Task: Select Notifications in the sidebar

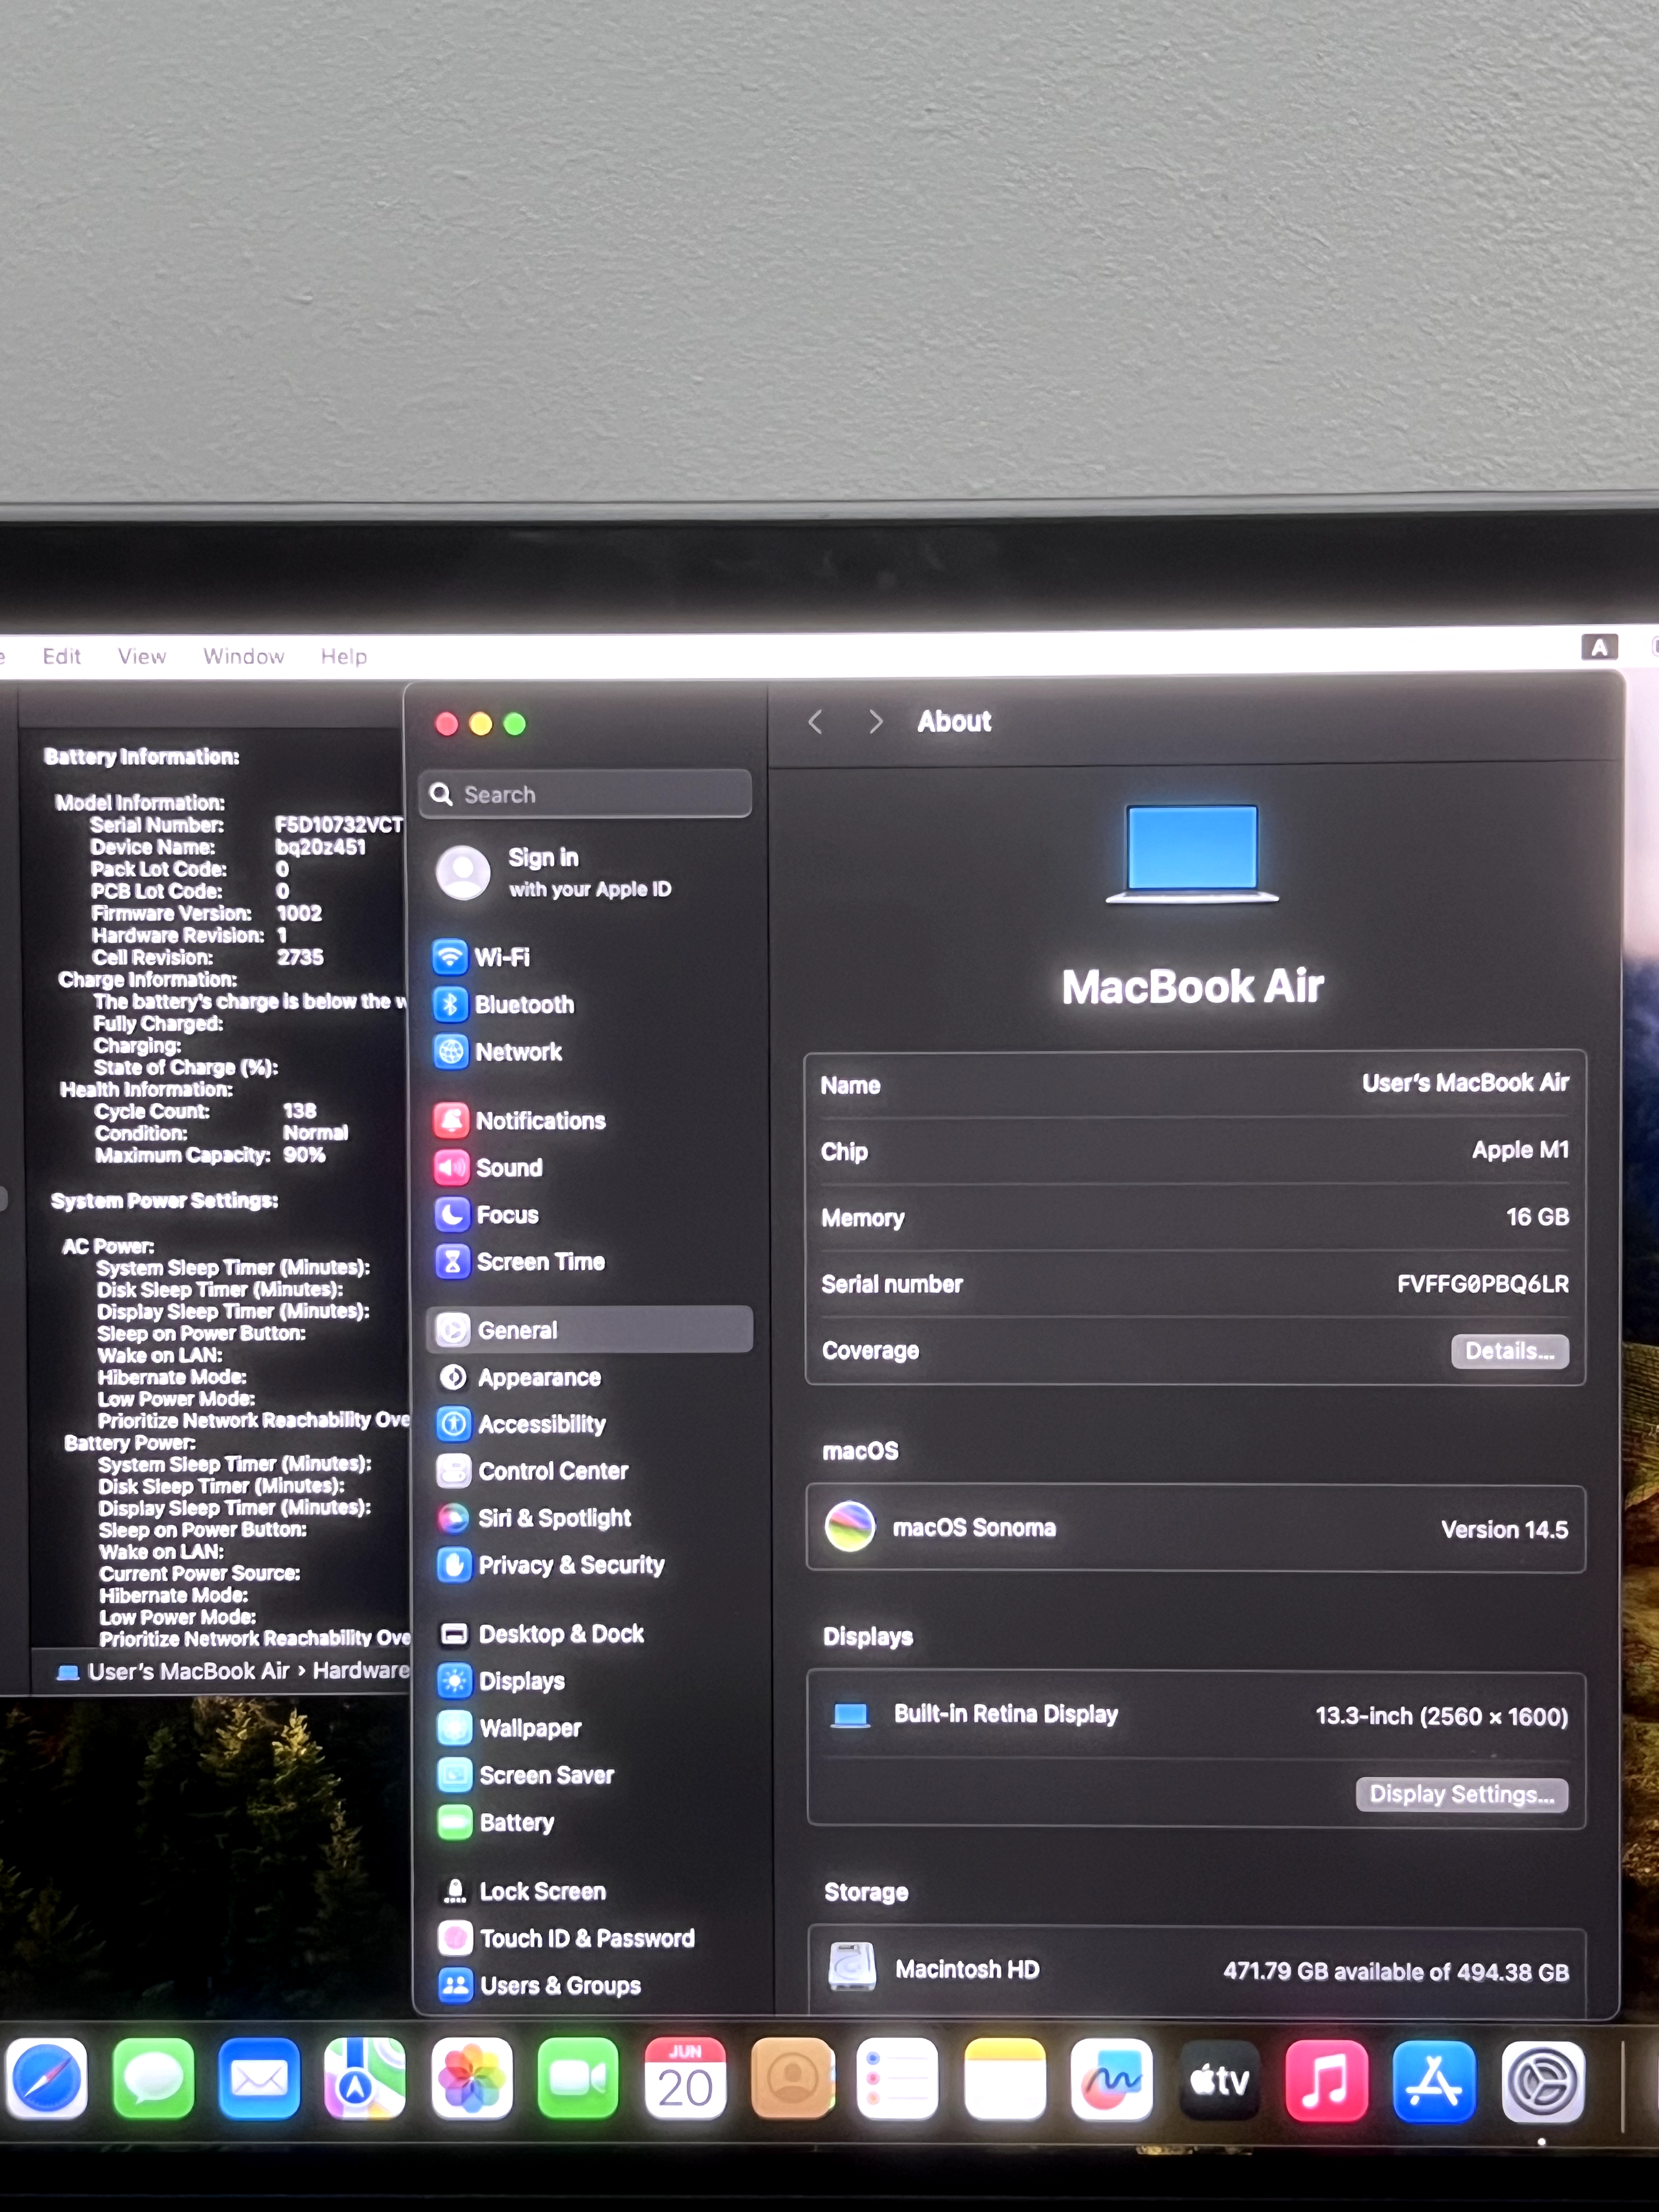Action: tap(539, 1120)
